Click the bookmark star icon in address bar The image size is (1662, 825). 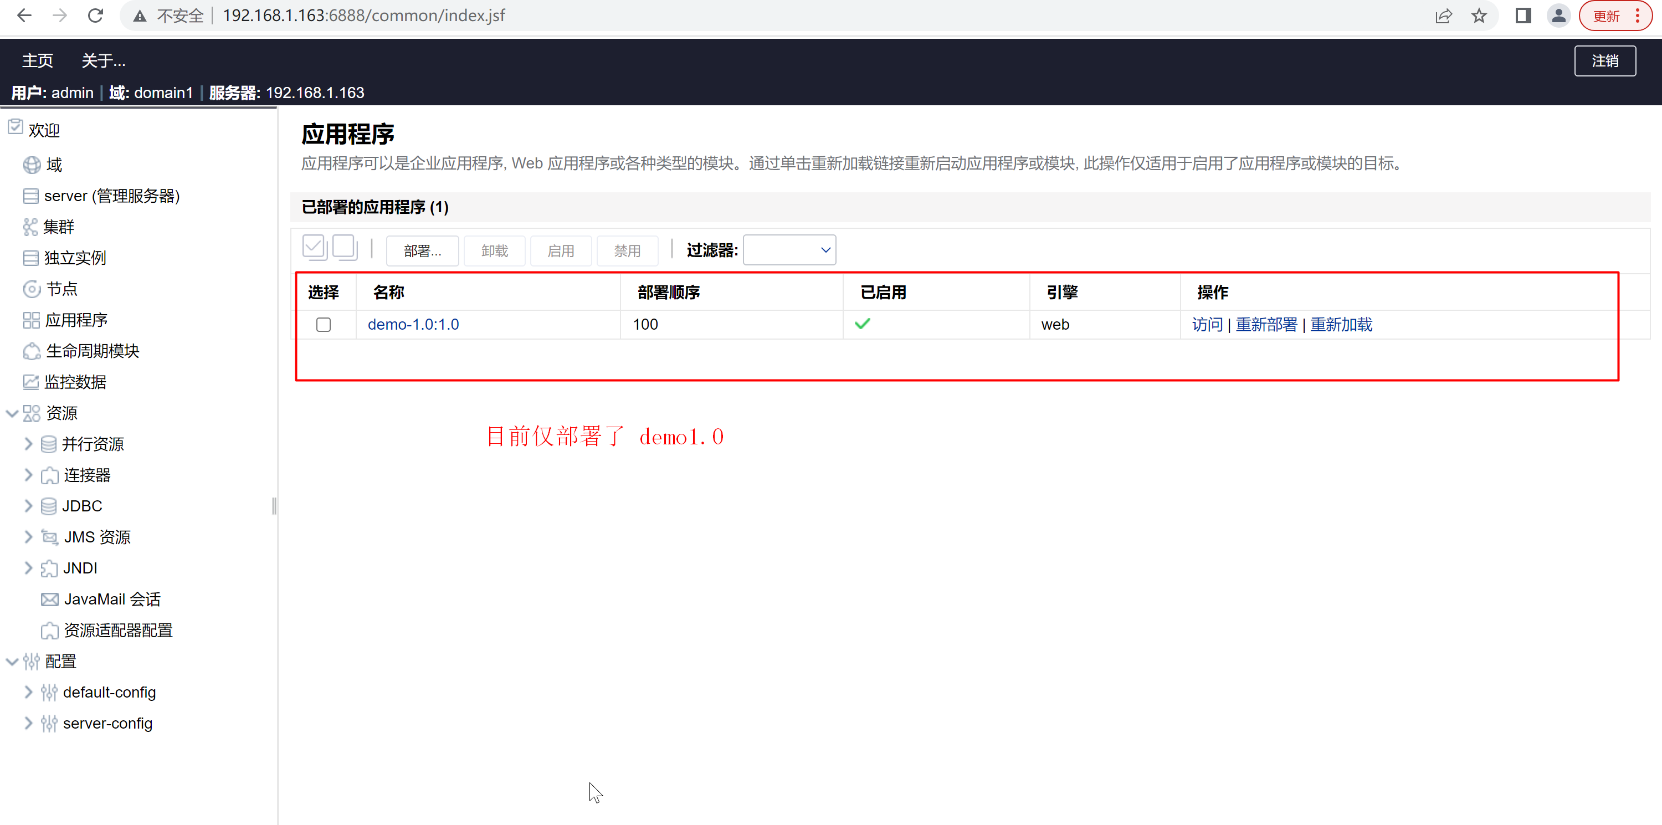(1479, 16)
